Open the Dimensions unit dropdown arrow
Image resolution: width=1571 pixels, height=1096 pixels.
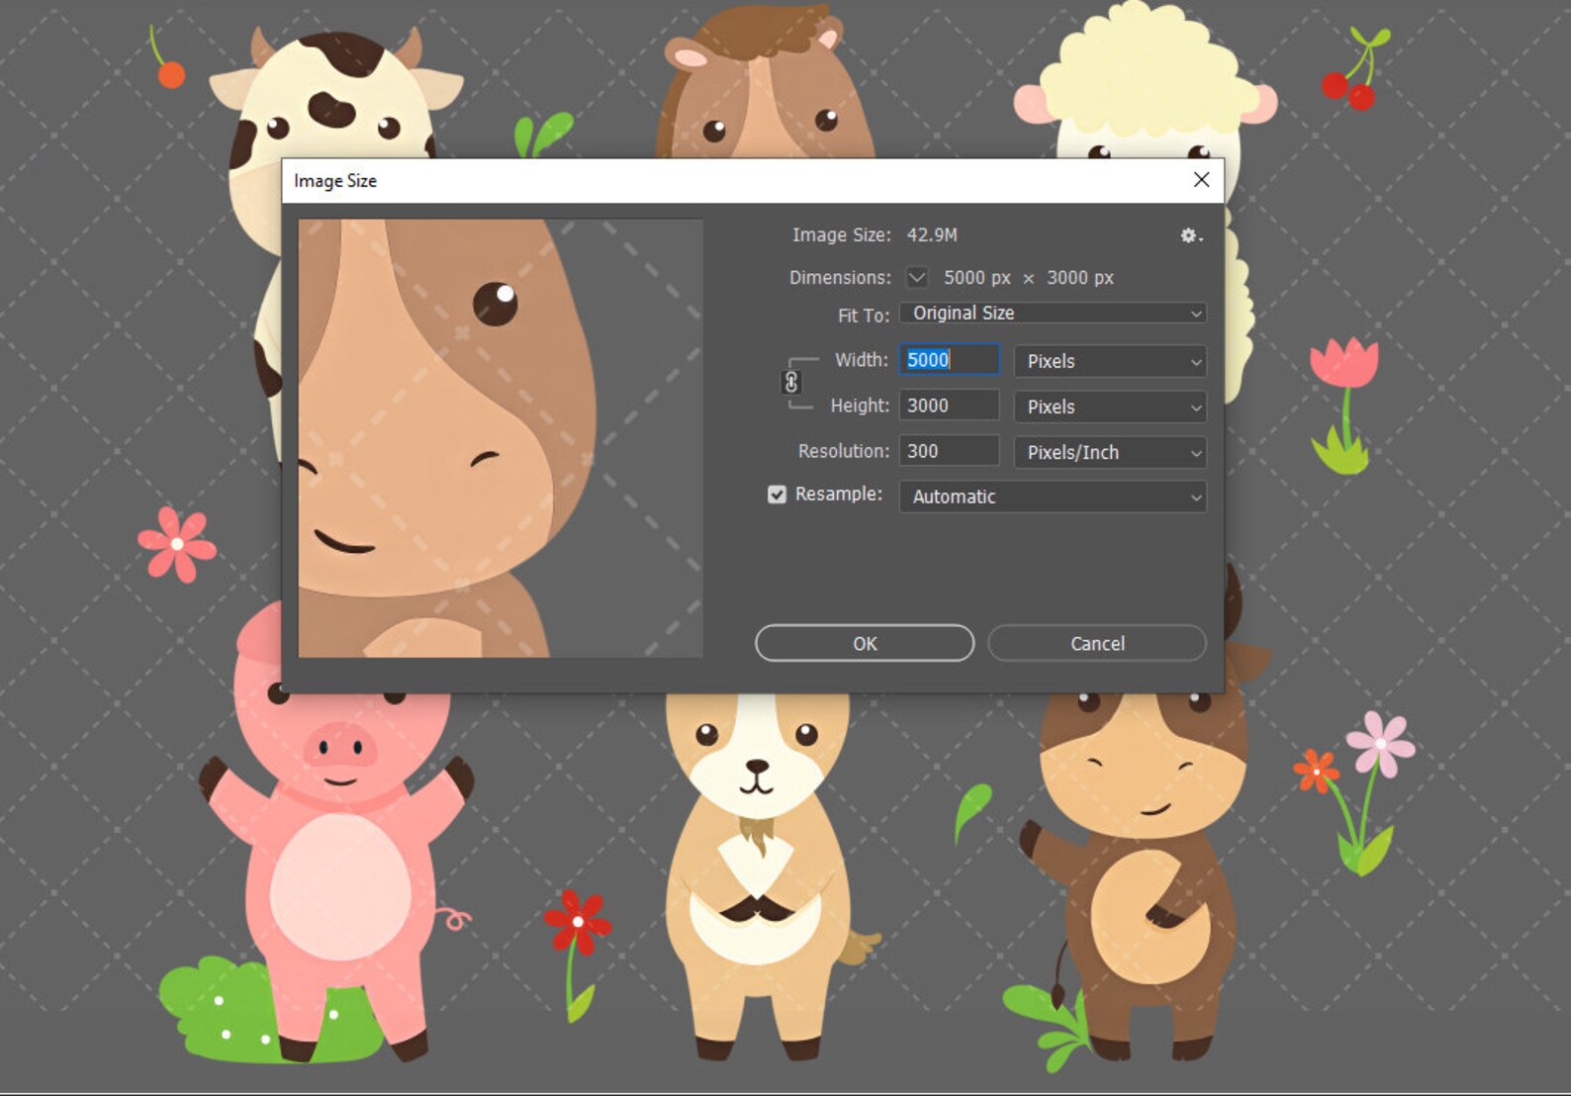[x=917, y=278]
